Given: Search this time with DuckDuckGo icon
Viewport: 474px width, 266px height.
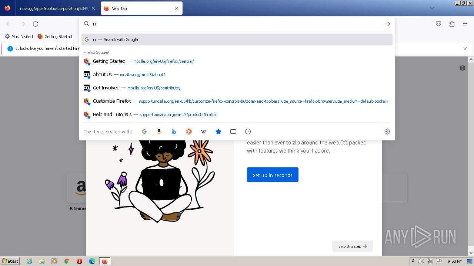Looking at the screenshot, I should click(189, 132).
